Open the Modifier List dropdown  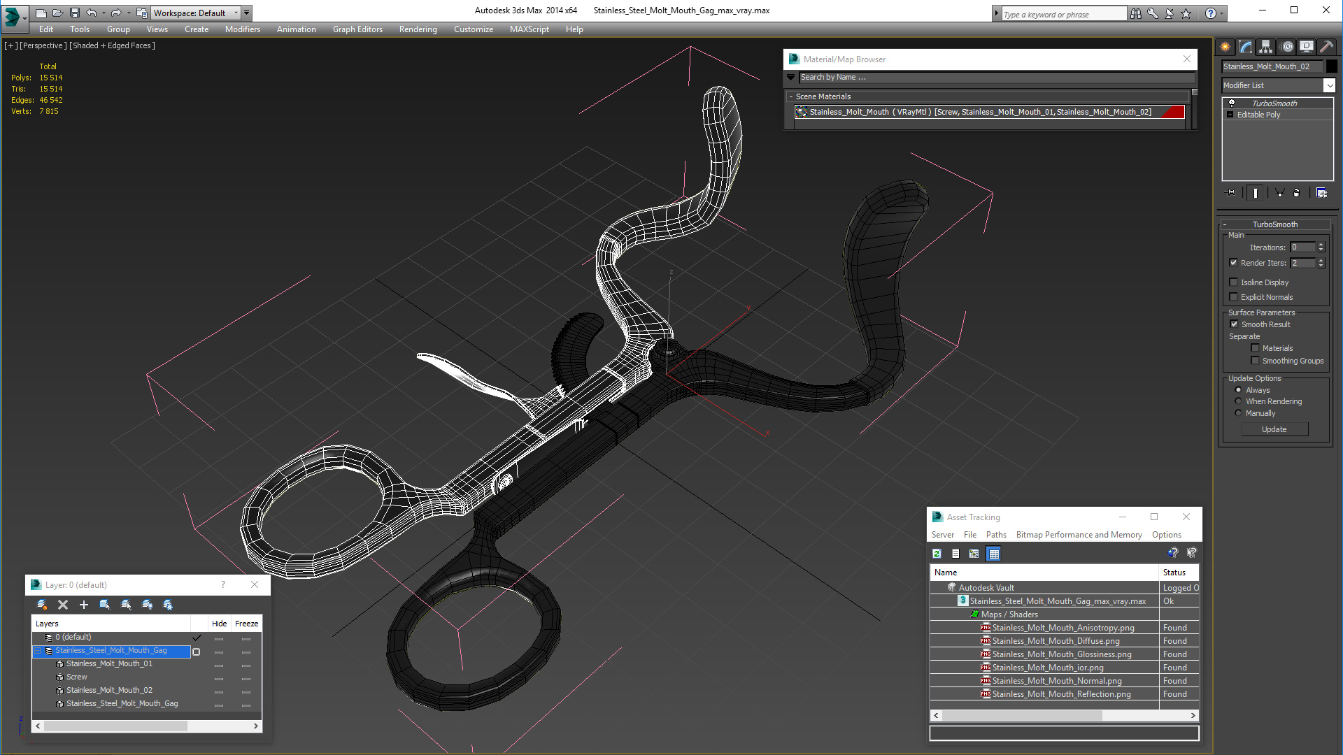coord(1329,85)
